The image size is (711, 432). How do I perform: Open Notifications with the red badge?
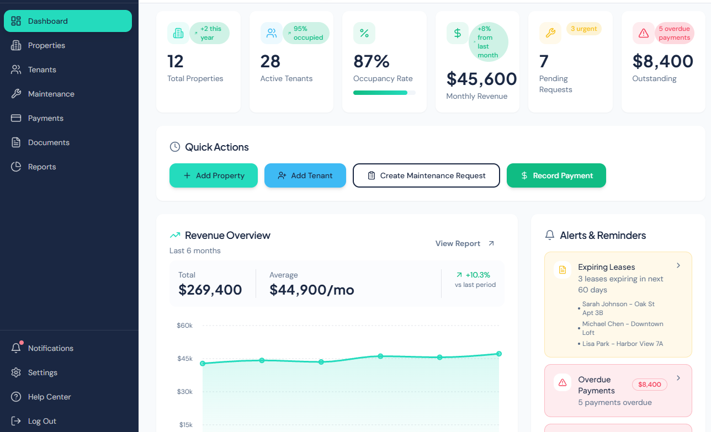tap(50, 348)
